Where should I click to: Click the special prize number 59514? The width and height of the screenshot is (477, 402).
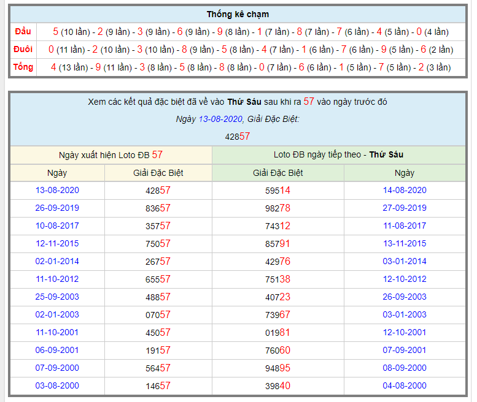pos(277,191)
